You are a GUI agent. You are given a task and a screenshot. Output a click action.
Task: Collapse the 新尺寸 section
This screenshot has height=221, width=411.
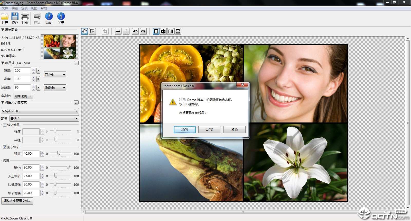pos(3,63)
